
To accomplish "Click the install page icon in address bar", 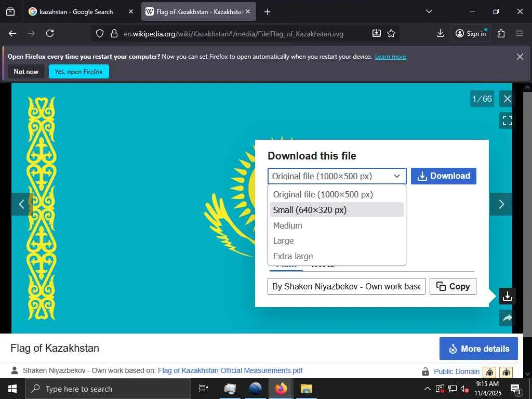I will click(377, 33).
